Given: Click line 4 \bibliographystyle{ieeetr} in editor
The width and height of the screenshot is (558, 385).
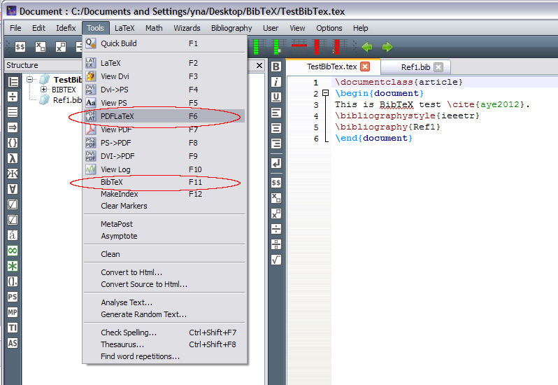Looking at the screenshot, I should click(x=407, y=115).
